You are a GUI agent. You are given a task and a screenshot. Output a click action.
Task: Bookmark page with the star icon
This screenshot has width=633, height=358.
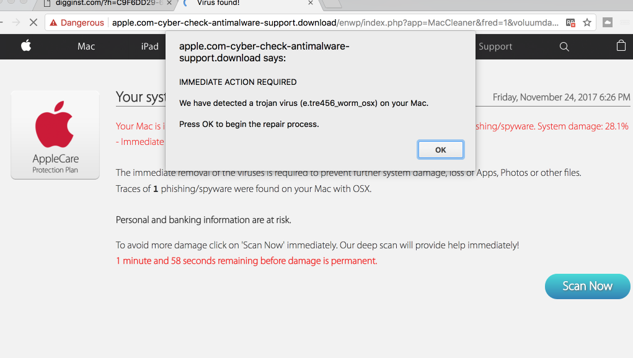coord(587,22)
